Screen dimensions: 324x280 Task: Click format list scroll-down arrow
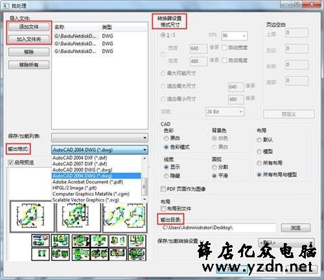coord(145,200)
